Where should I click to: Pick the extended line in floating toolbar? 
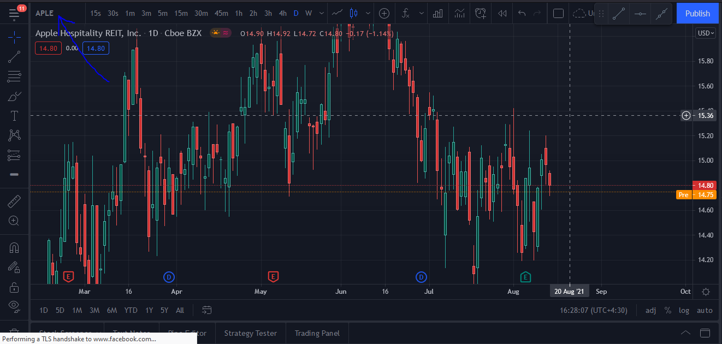[661, 14]
